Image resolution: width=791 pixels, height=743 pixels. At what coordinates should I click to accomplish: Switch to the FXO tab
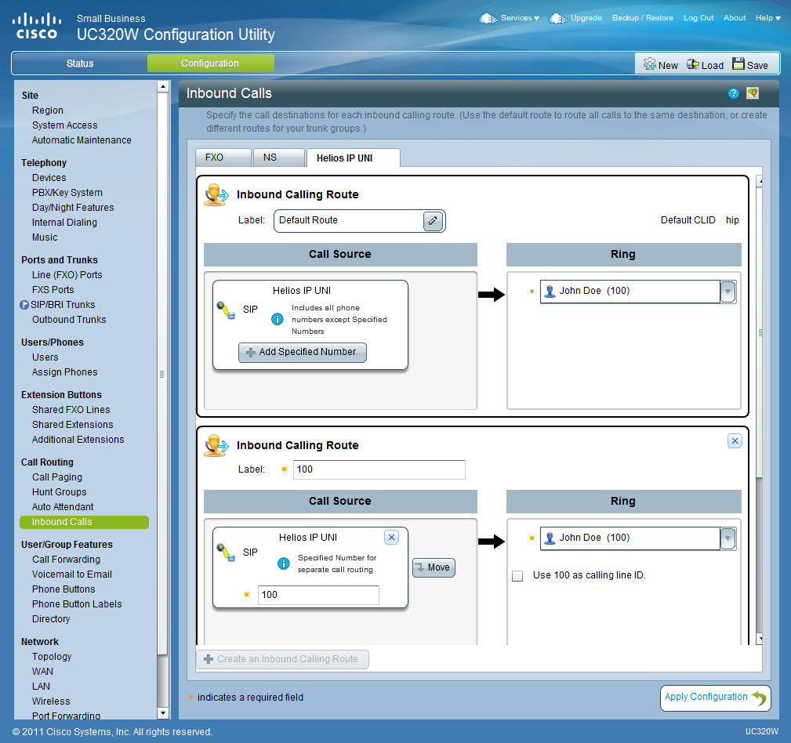223,158
